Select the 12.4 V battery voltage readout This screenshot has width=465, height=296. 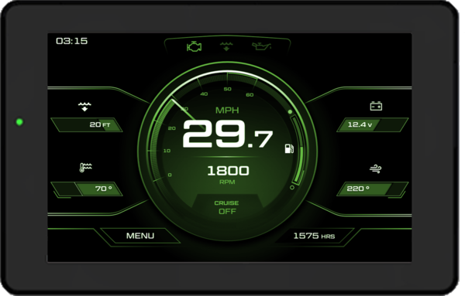coord(373,124)
